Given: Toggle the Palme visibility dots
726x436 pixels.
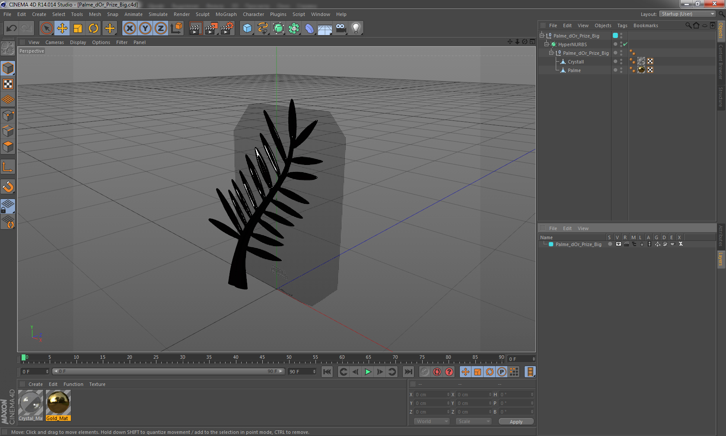Looking at the screenshot, I should [621, 70].
